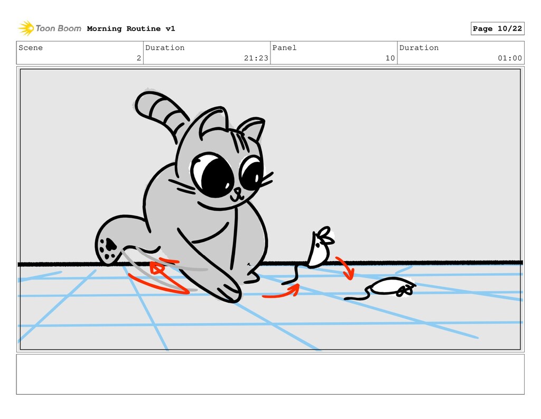Click the 'Panel' header label
Image resolution: width=541 pixels, height=419 pixels.
coord(284,48)
